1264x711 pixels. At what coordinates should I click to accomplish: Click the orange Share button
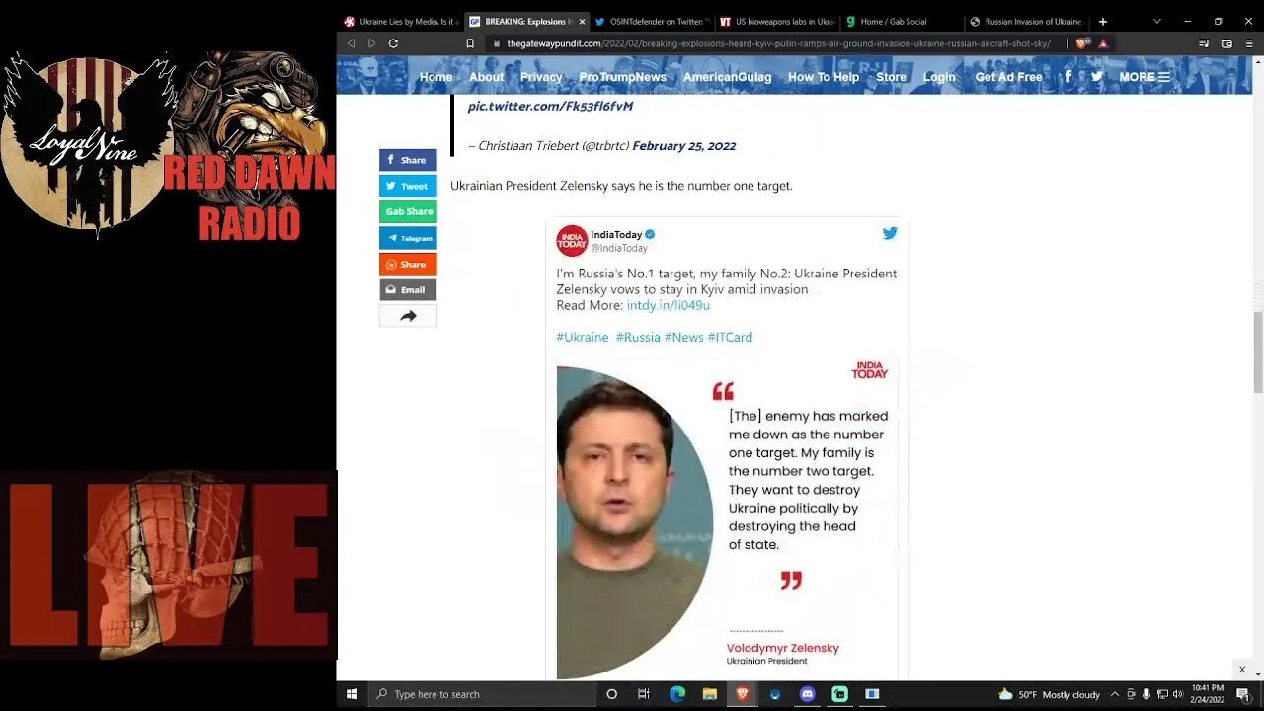pos(408,264)
